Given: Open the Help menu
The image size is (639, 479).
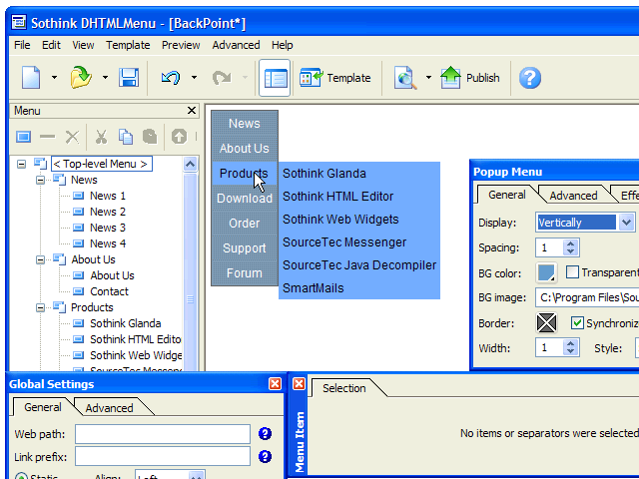Looking at the screenshot, I should 283,45.
